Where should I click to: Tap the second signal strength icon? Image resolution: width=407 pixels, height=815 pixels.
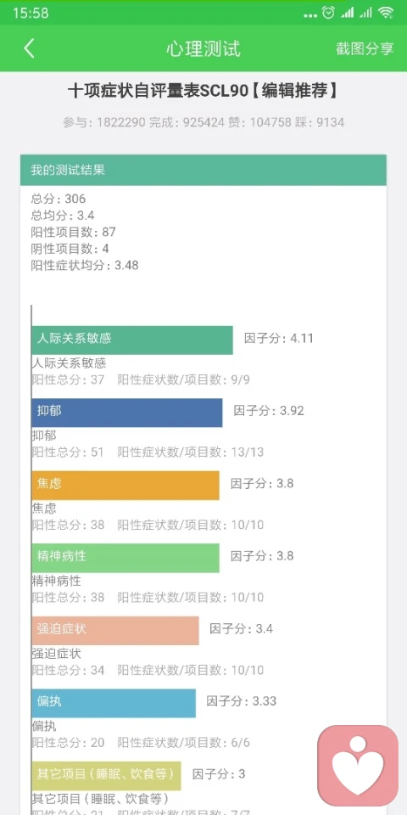(366, 13)
